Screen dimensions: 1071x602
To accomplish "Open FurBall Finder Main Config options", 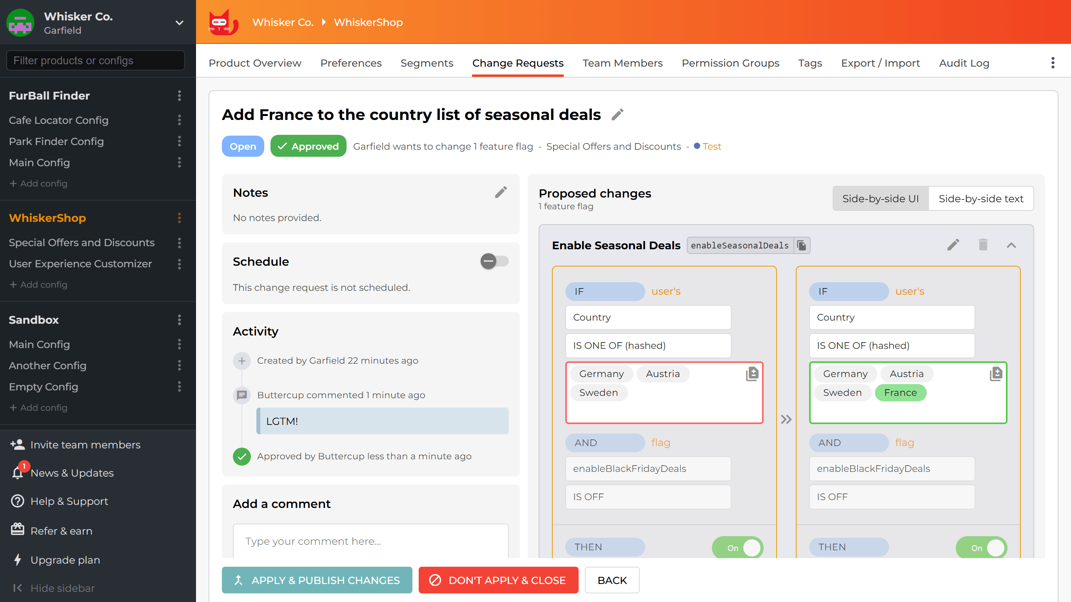I will pyautogui.click(x=179, y=163).
